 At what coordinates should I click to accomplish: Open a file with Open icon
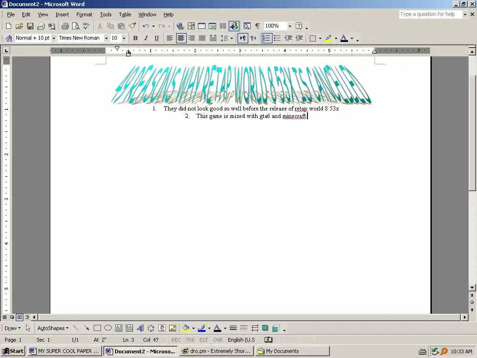point(19,26)
